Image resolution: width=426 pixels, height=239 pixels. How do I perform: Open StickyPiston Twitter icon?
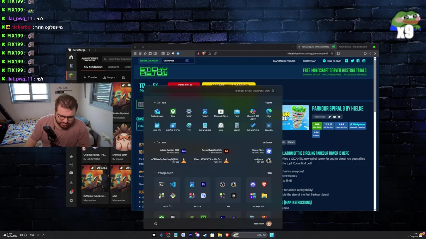point(352,61)
